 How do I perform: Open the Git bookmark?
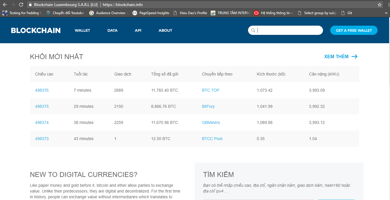[x=347, y=13]
